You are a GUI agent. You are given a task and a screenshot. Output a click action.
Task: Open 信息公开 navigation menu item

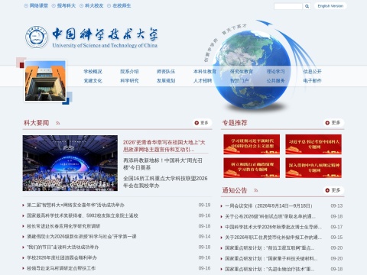click(312, 72)
